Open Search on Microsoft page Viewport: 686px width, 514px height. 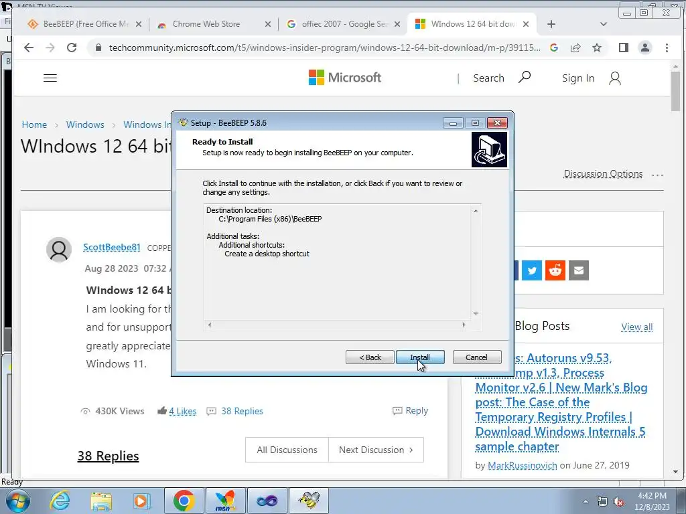[x=502, y=78]
